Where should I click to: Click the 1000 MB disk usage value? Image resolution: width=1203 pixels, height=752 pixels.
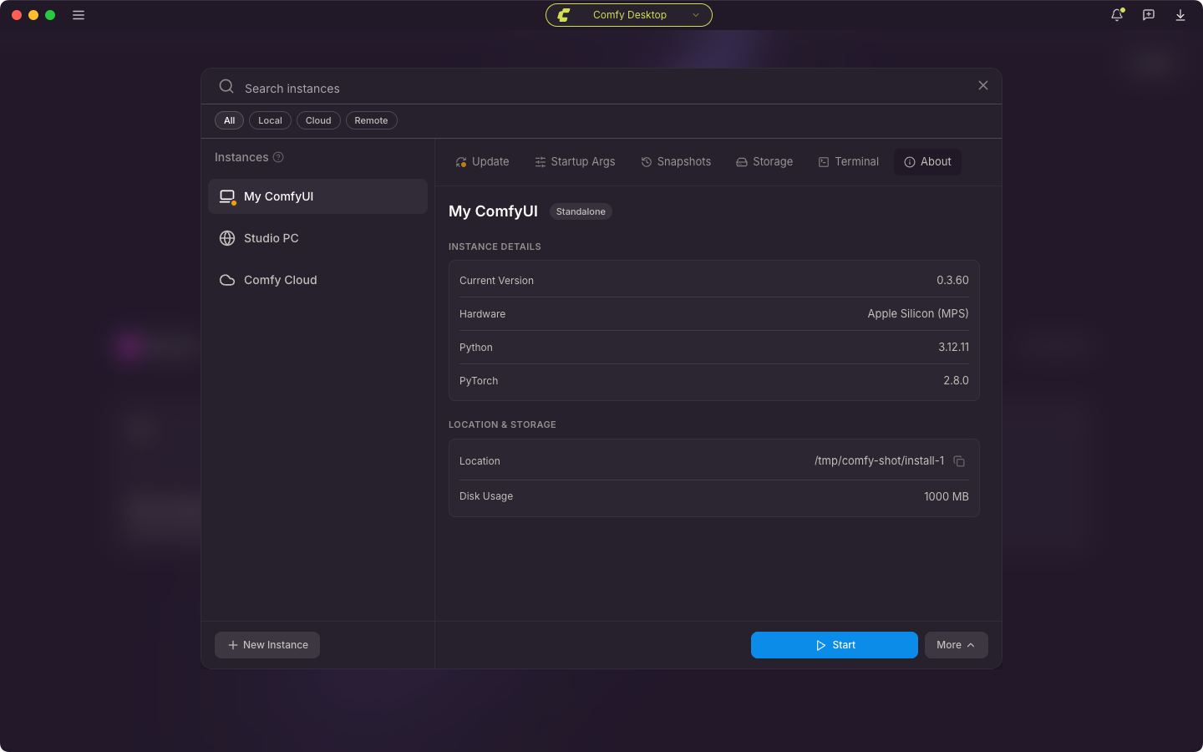tap(947, 496)
